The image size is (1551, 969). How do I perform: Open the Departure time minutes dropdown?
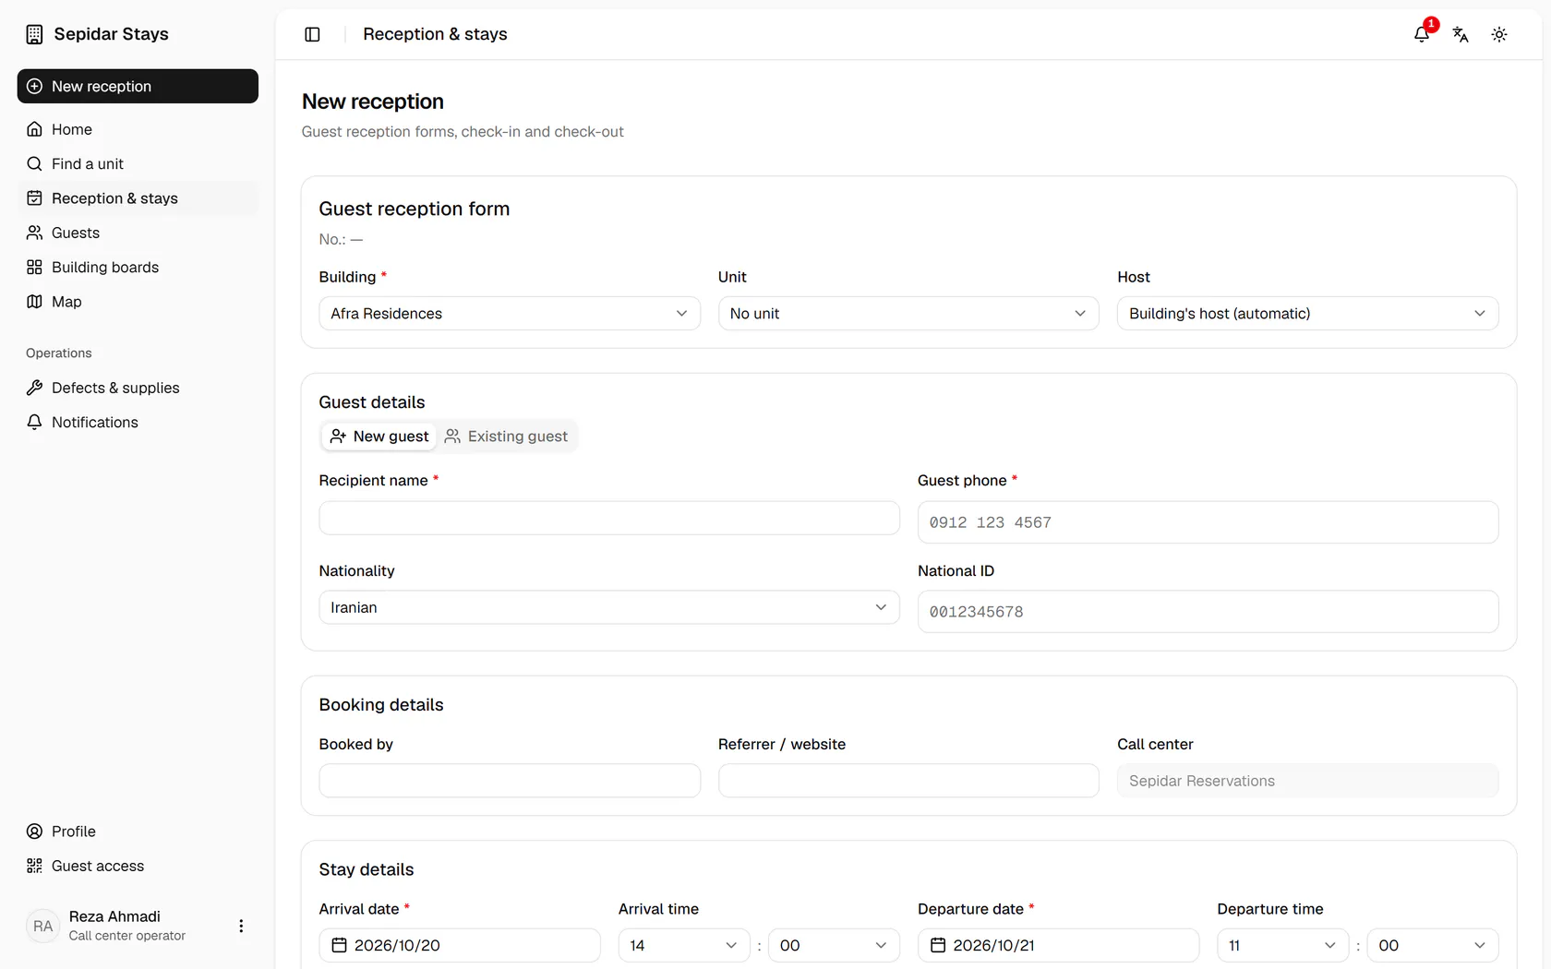click(x=1433, y=945)
